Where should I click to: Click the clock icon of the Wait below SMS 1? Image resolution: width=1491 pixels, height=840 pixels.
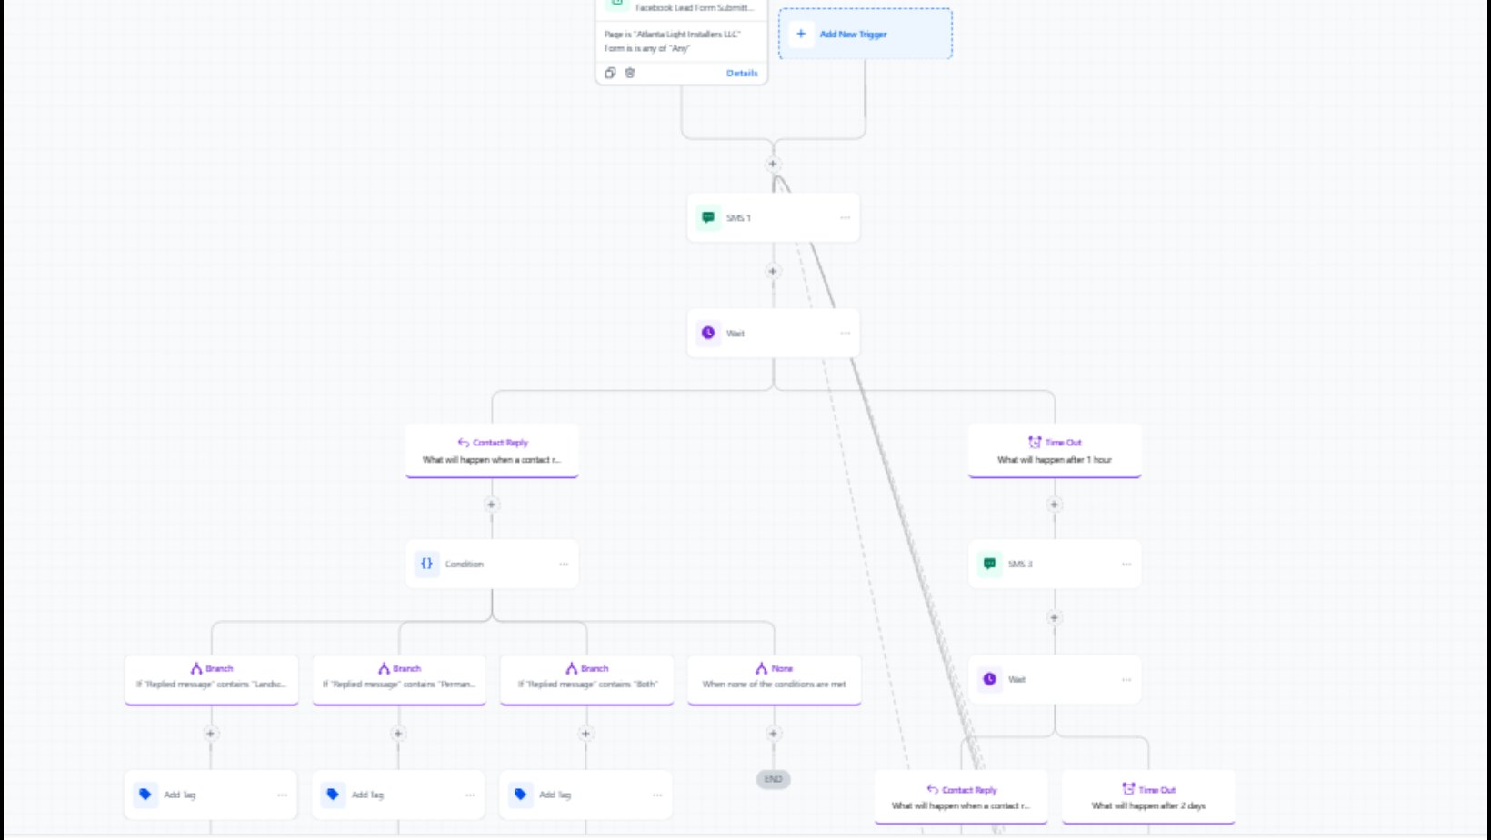708,333
